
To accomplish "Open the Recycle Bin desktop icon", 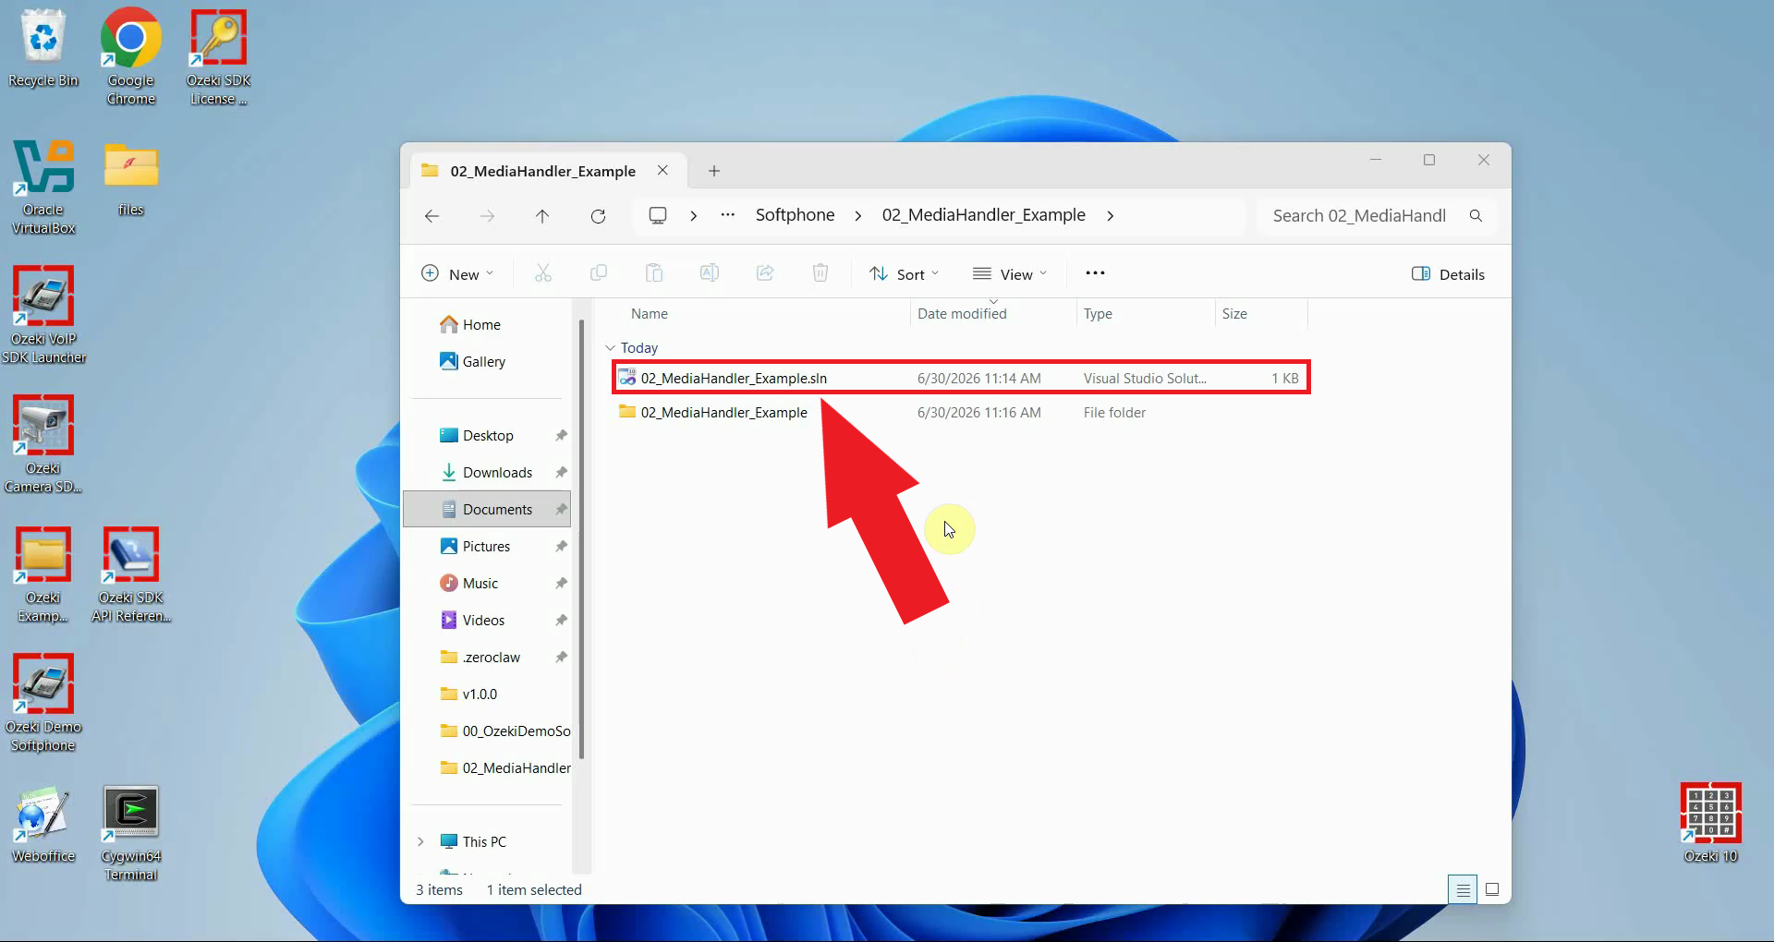I will point(43,48).
